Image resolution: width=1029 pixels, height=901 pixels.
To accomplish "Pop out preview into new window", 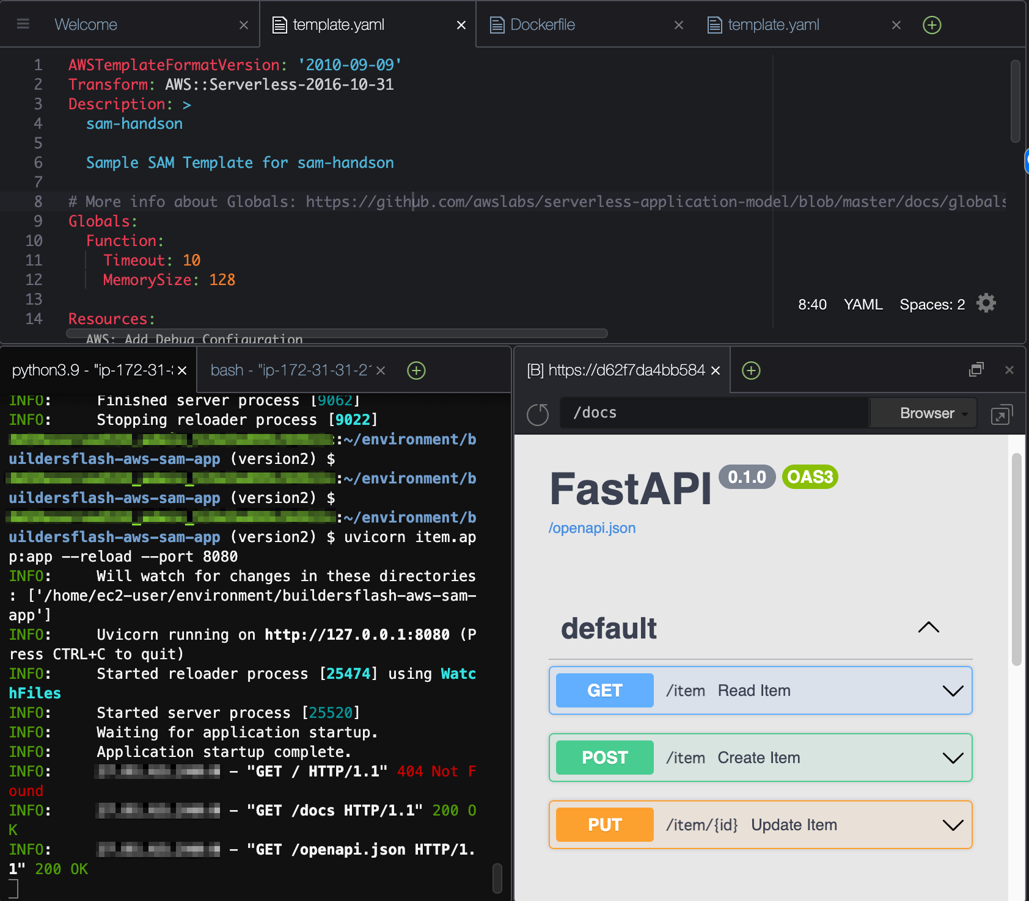I will (x=1002, y=414).
